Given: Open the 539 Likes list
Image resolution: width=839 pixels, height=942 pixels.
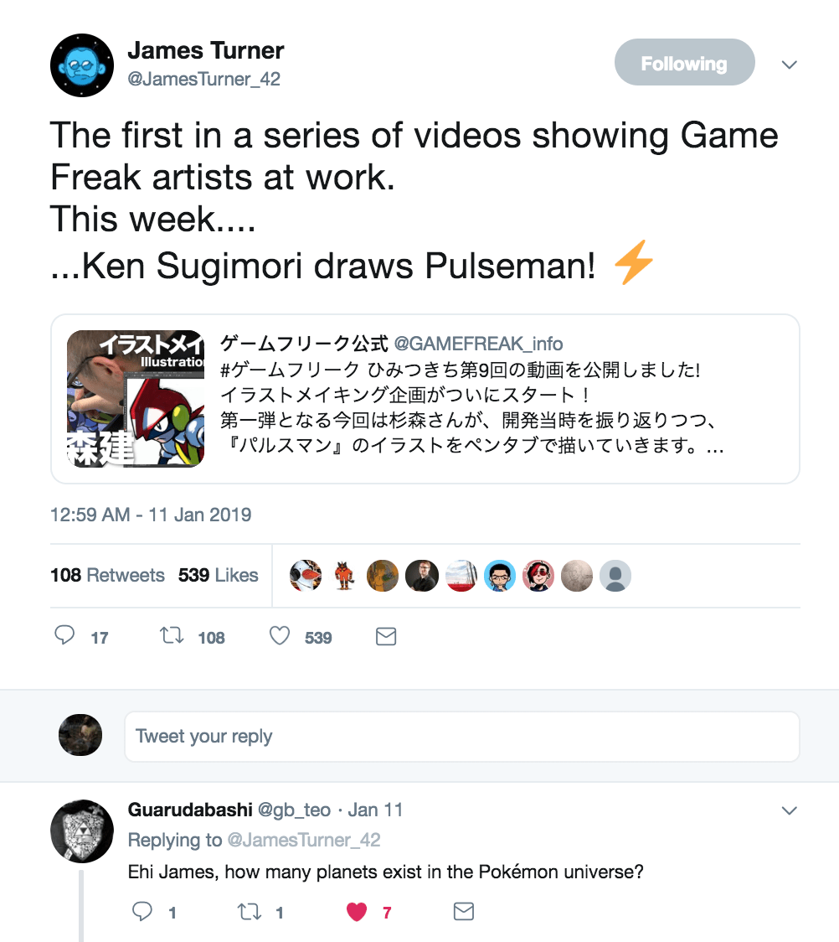Looking at the screenshot, I should tap(218, 575).
